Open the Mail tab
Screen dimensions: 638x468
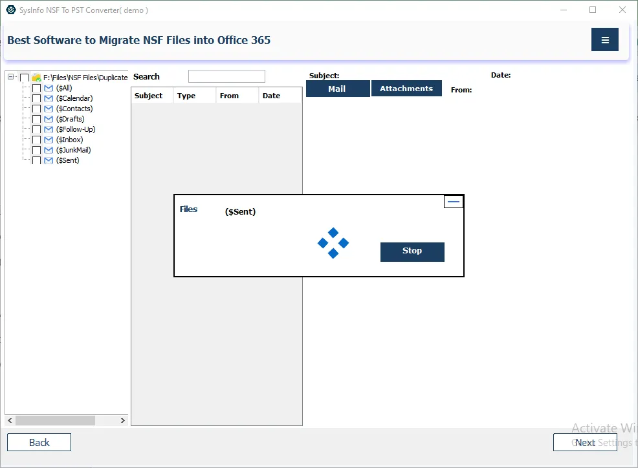tap(337, 89)
